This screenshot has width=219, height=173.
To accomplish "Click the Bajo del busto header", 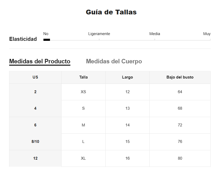I will (x=180, y=77).
